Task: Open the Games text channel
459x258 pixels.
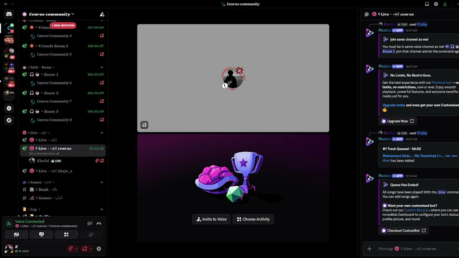Action: tap(63, 198)
